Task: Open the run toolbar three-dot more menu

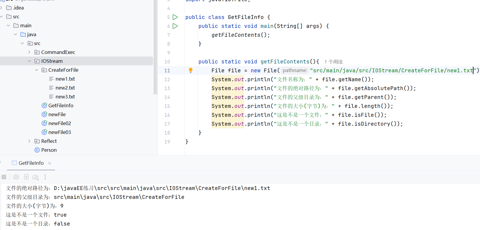Action: tap(45, 177)
